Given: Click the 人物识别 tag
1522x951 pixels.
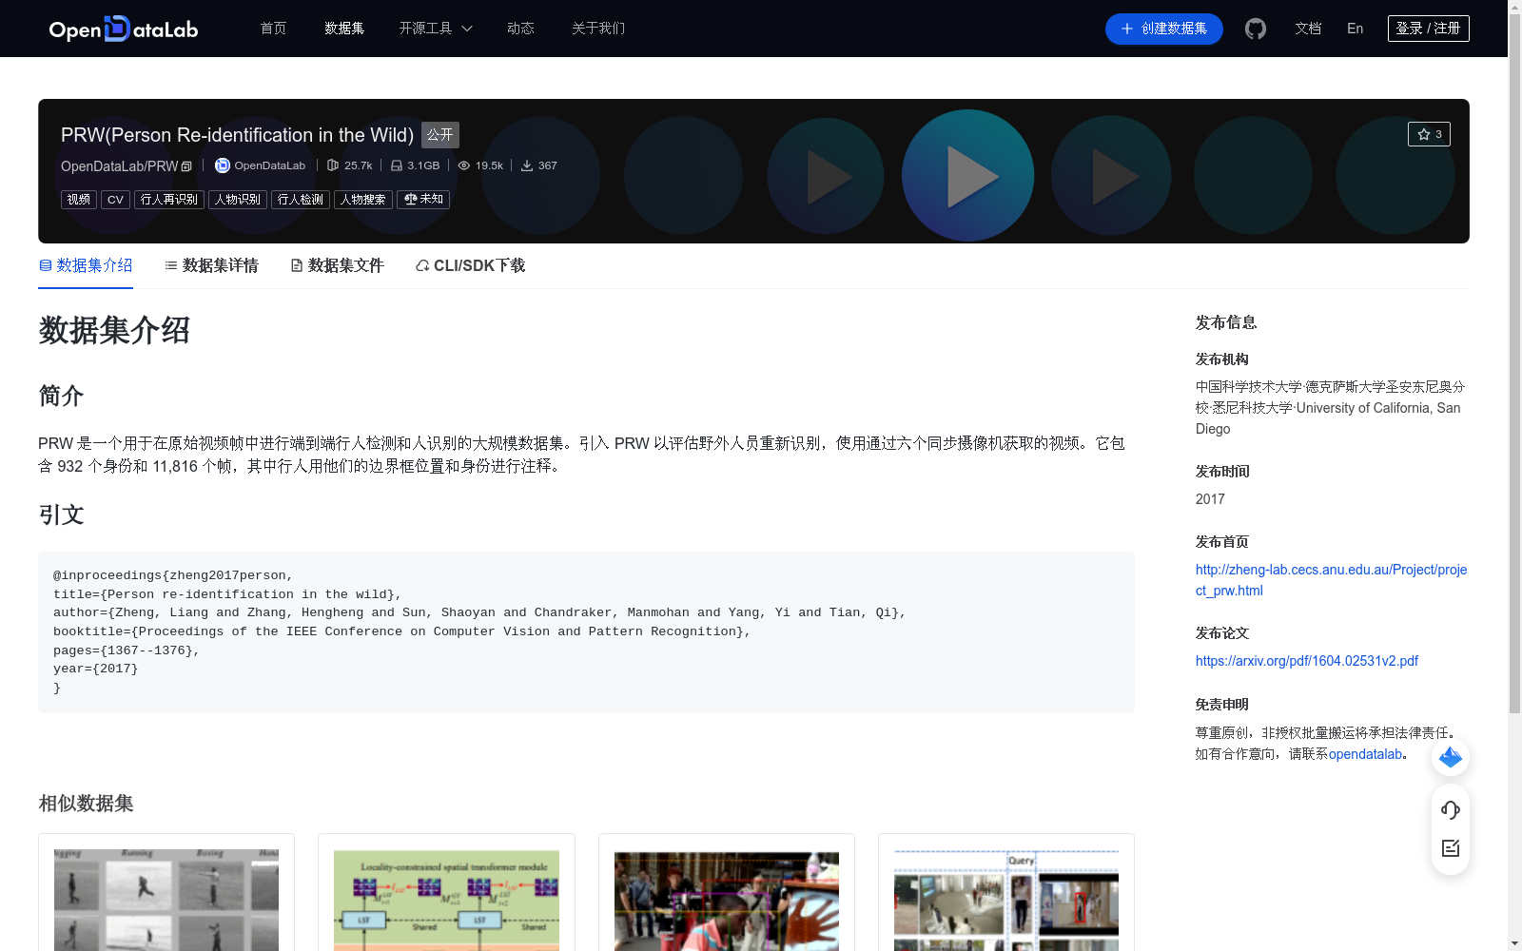Looking at the screenshot, I should click(238, 200).
